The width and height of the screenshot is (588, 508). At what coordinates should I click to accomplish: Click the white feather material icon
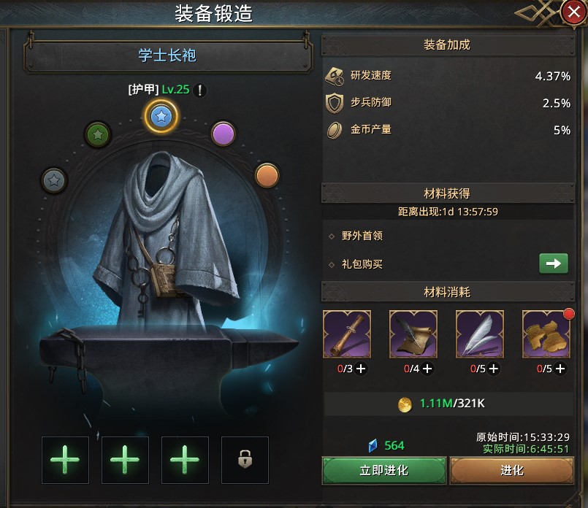click(x=480, y=334)
